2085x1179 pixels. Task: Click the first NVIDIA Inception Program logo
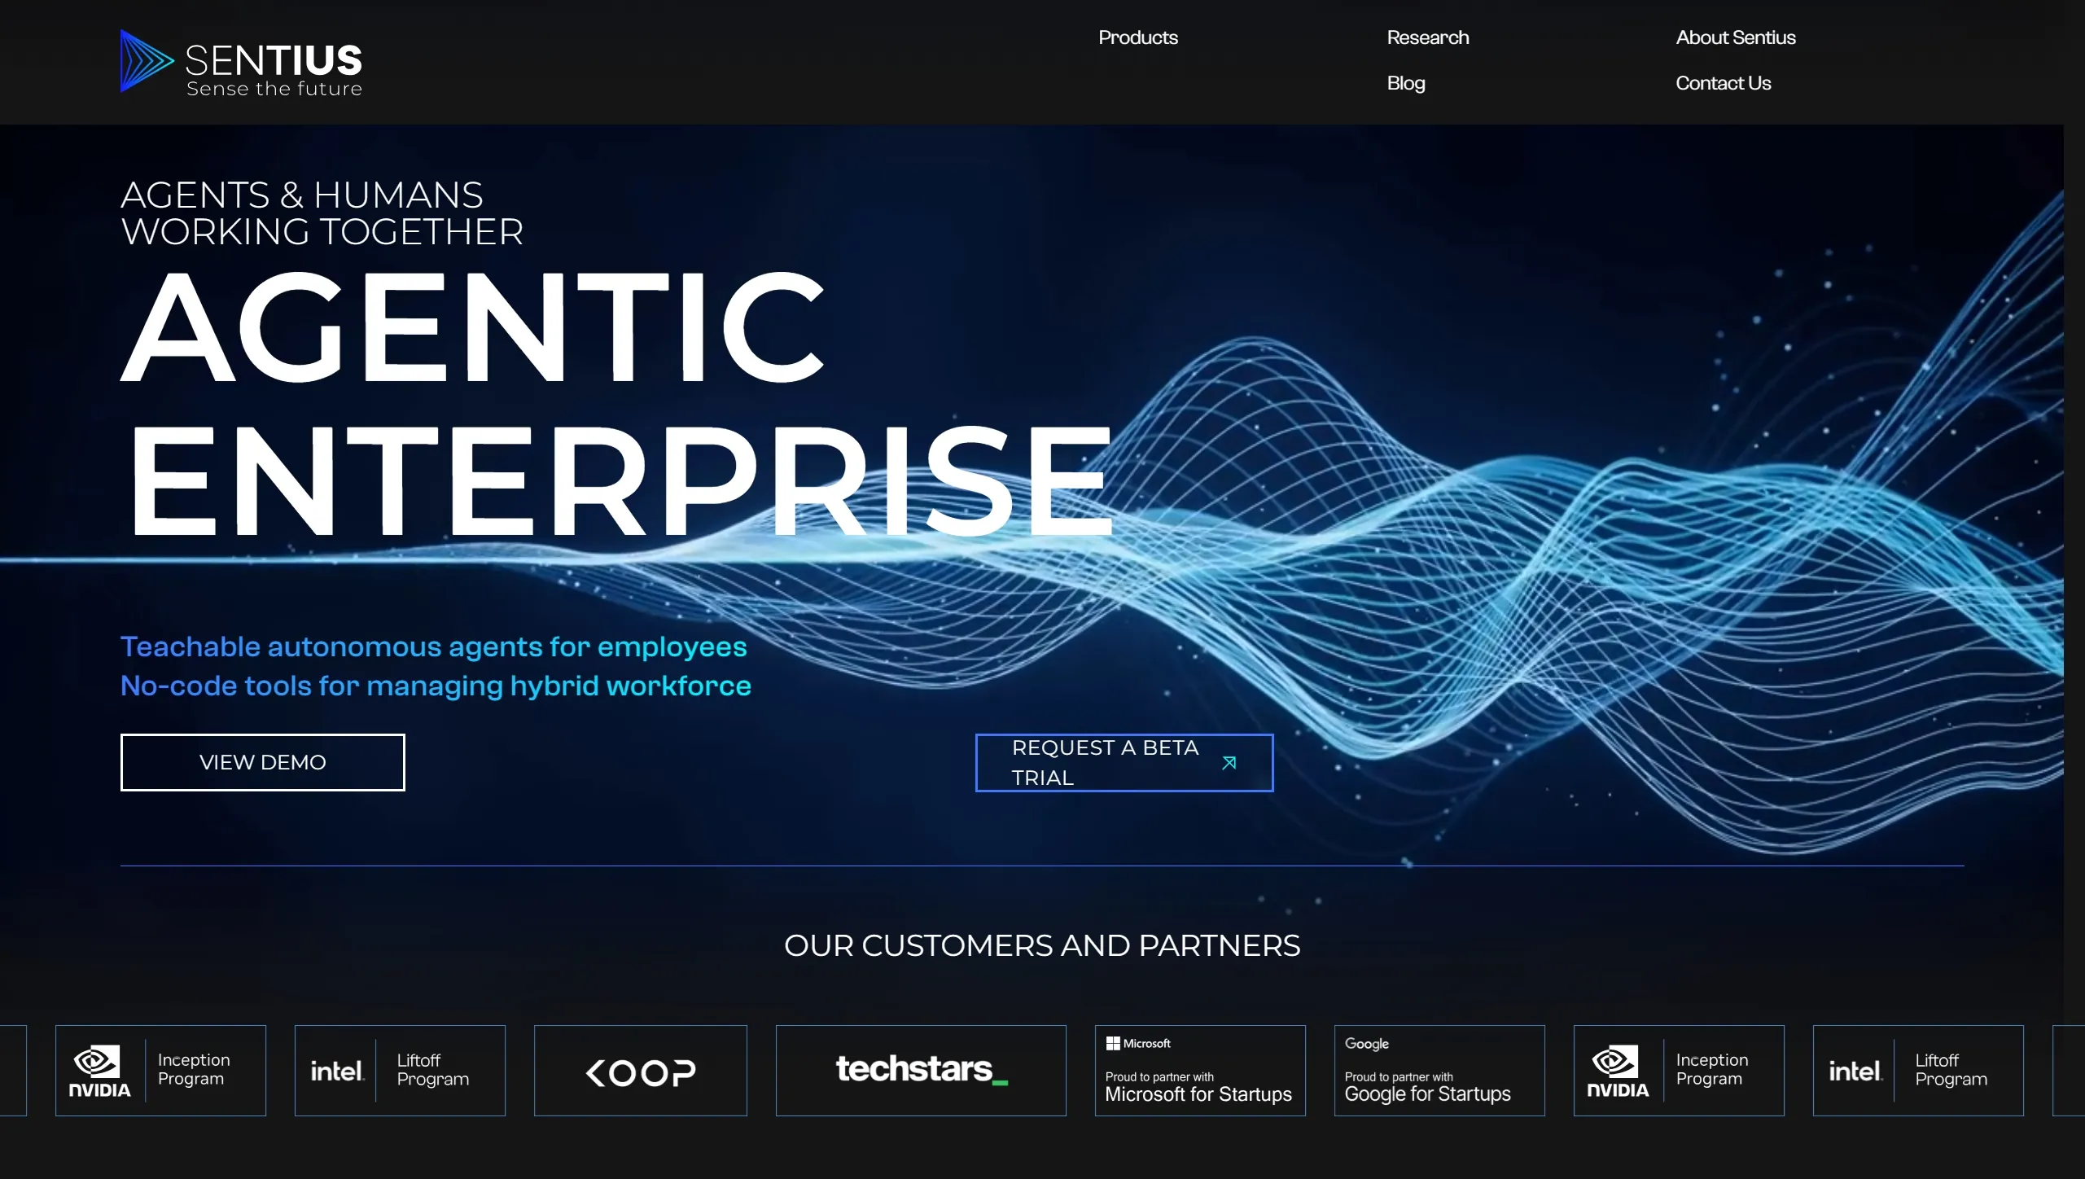[160, 1070]
